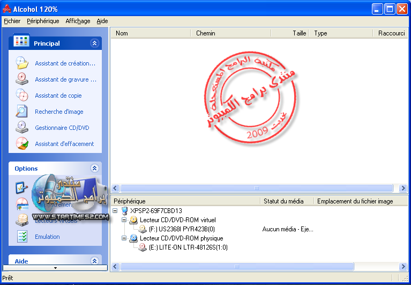Image resolution: width=411 pixels, height=285 pixels.
Task: Click image list scroll-left arrow
Action: tap(115, 188)
